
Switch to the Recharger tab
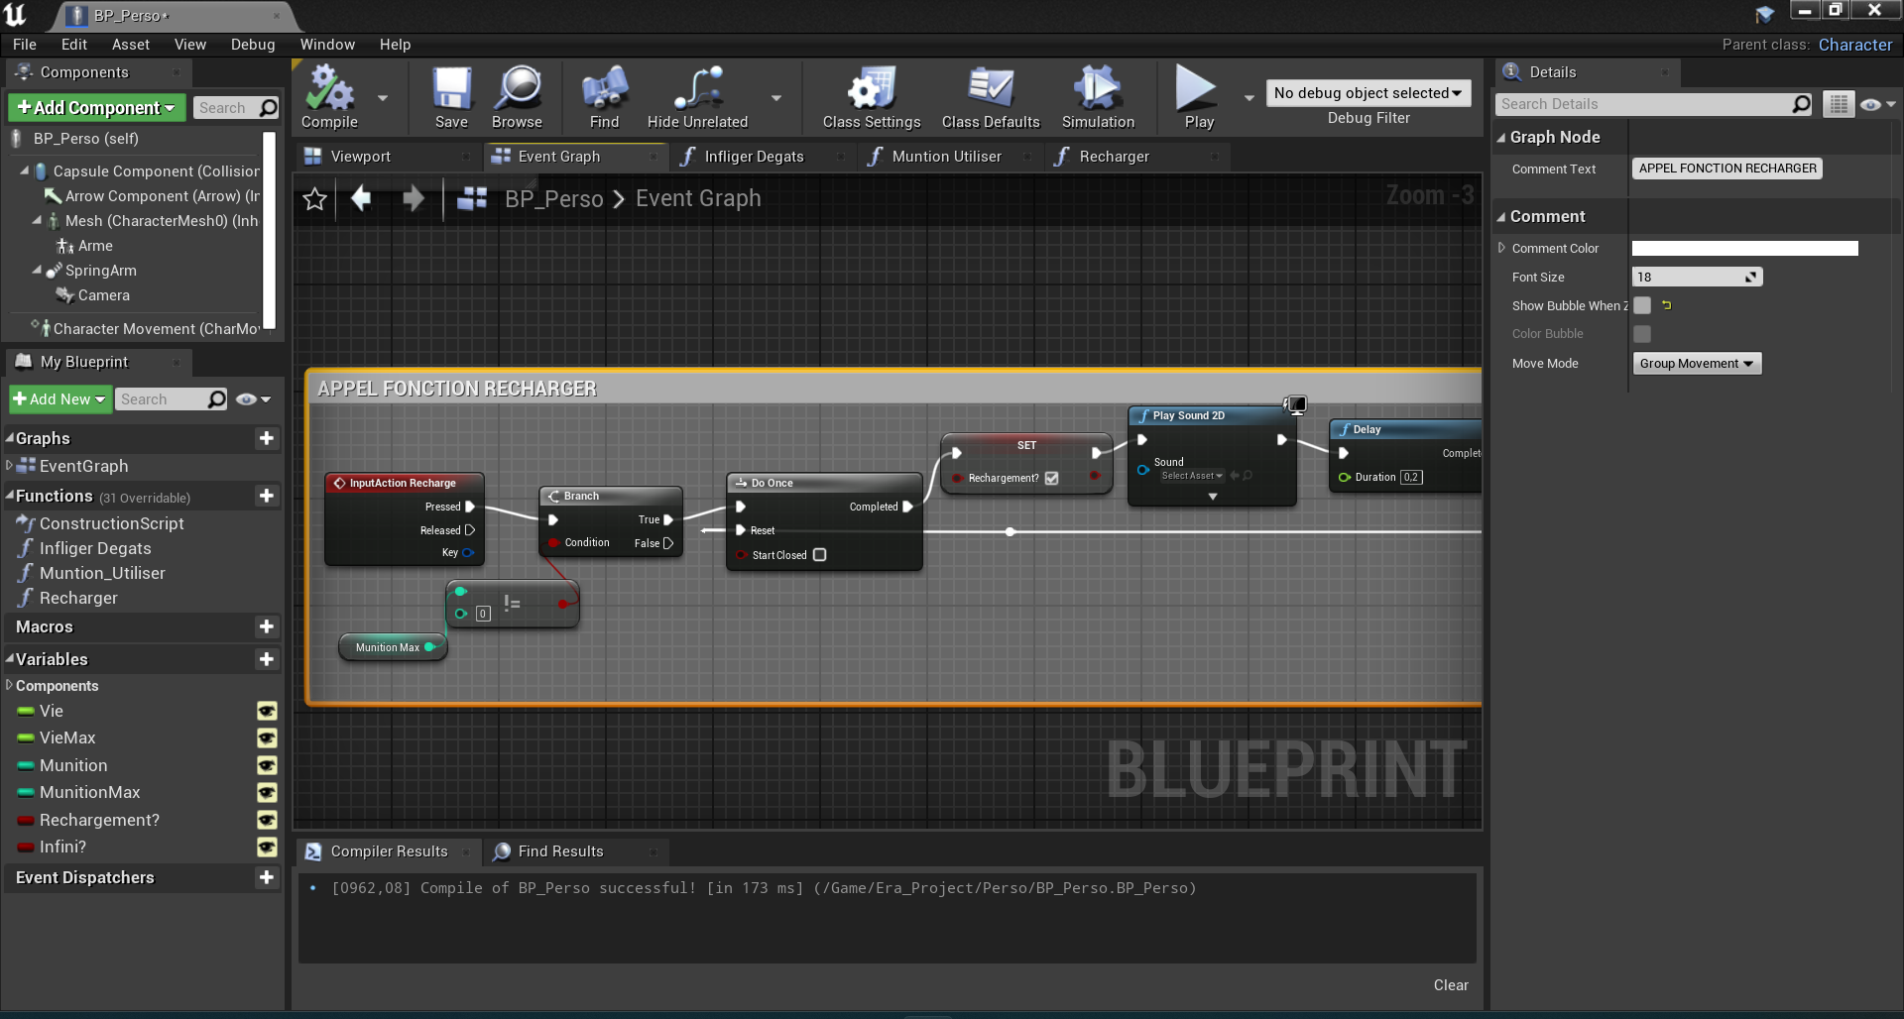tap(1114, 157)
